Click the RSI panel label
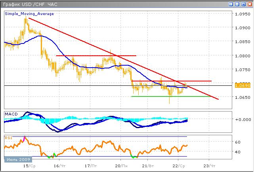The image size is (254, 172). click(8, 138)
